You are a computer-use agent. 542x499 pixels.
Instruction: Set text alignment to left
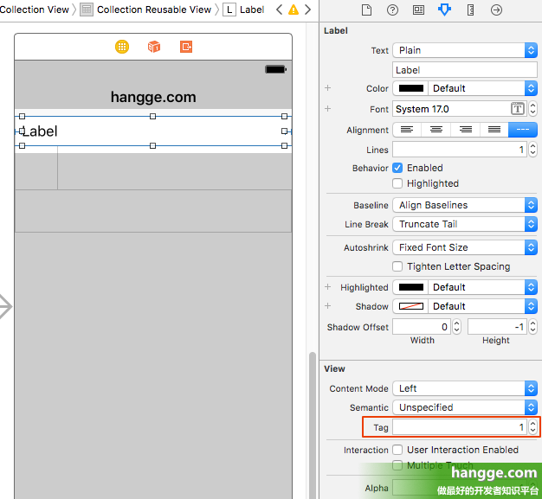pos(407,130)
